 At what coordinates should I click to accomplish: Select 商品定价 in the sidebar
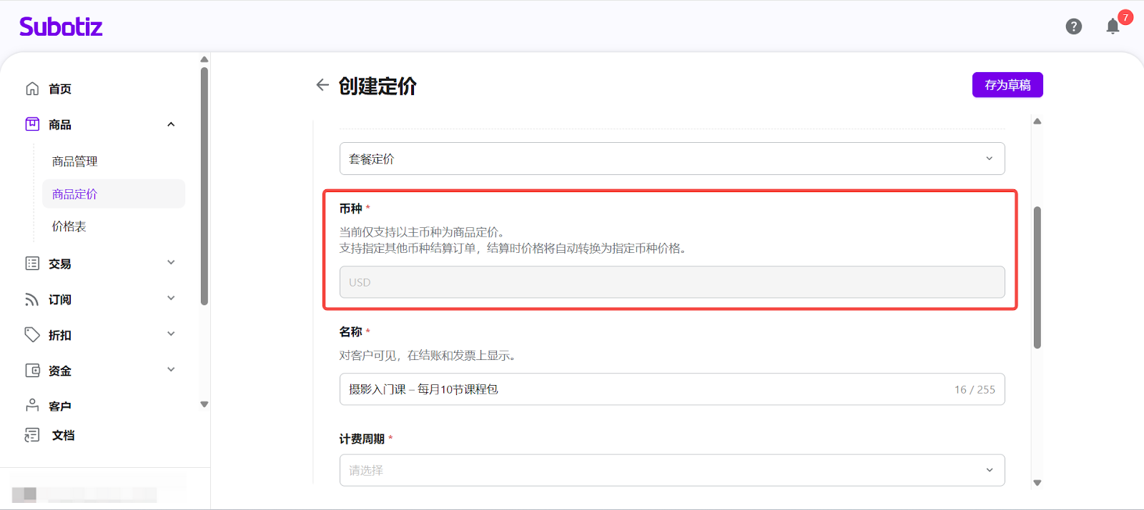click(74, 194)
